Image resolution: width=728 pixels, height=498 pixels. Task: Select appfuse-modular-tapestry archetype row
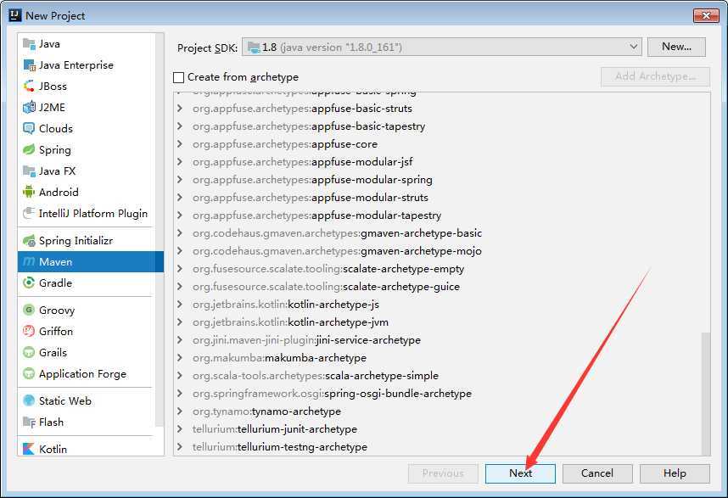point(437,215)
